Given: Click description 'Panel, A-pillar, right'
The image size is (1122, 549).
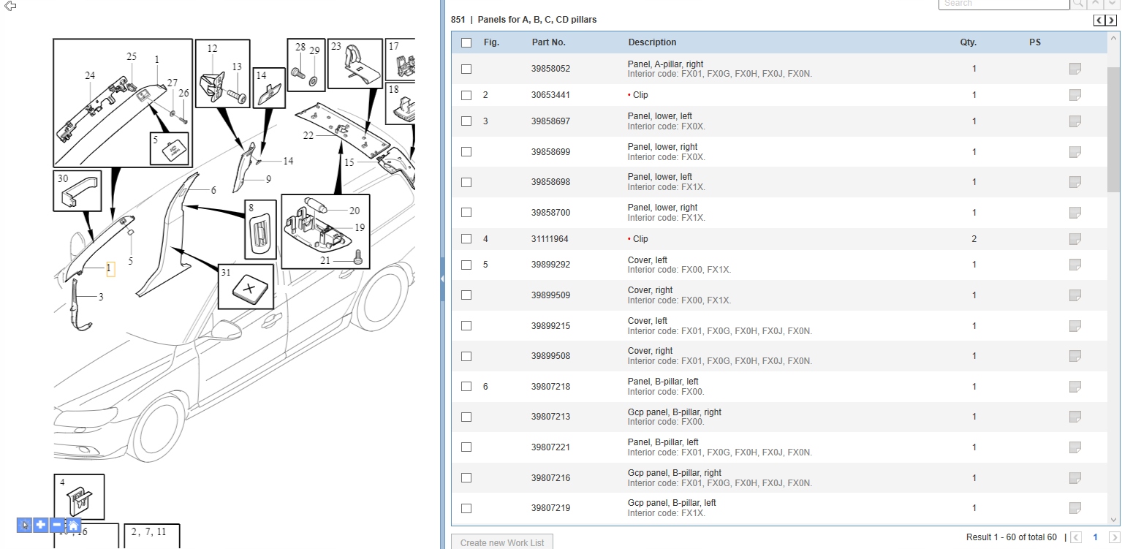Looking at the screenshot, I should tap(665, 64).
